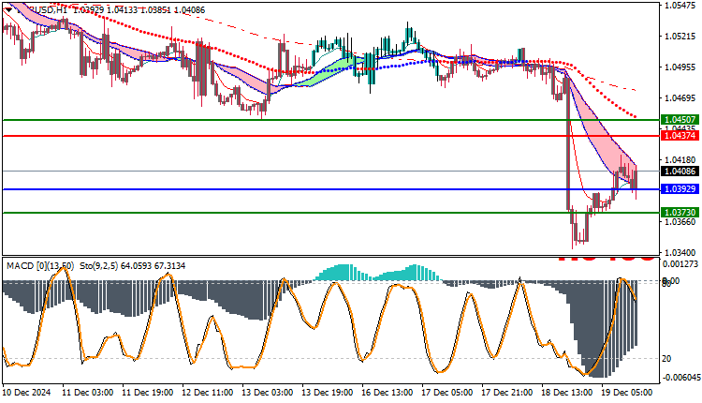Click the 13 Dec 19:00 time label
The height and width of the screenshot is (403, 702).
point(328,393)
